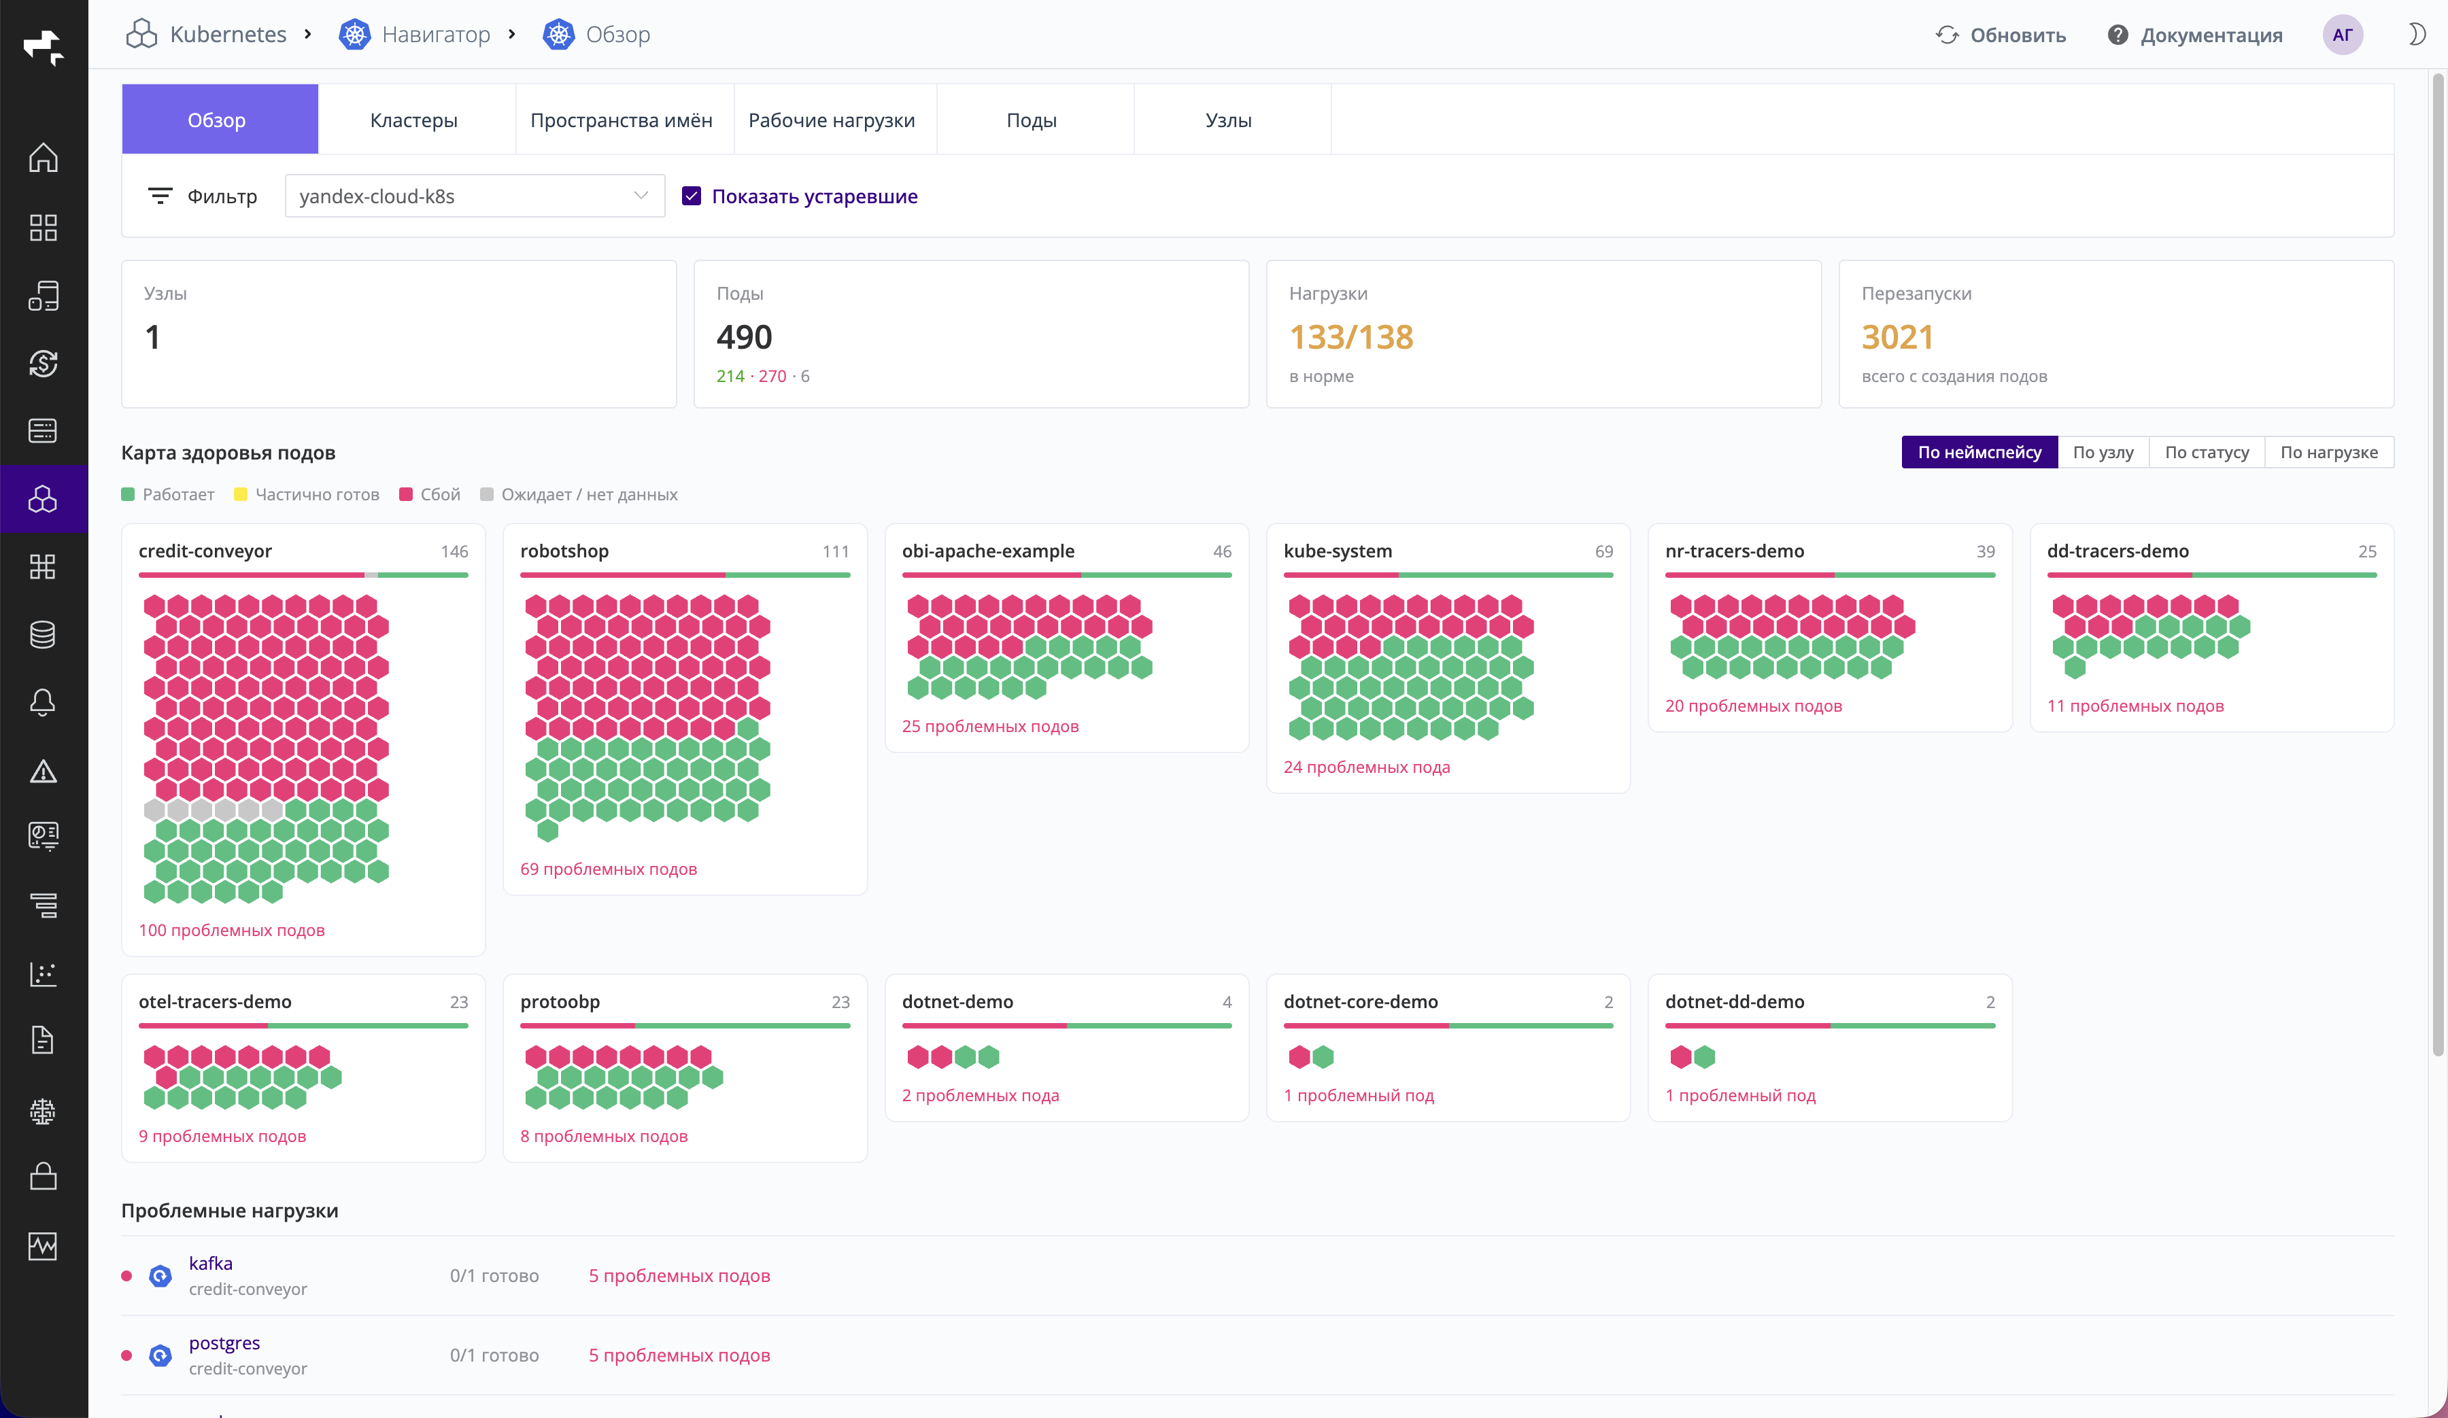The width and height of the screenshot is (2448, 1418).
Task: Open the four-squares dashboards icon in sidebar
Action: (43, 227)
